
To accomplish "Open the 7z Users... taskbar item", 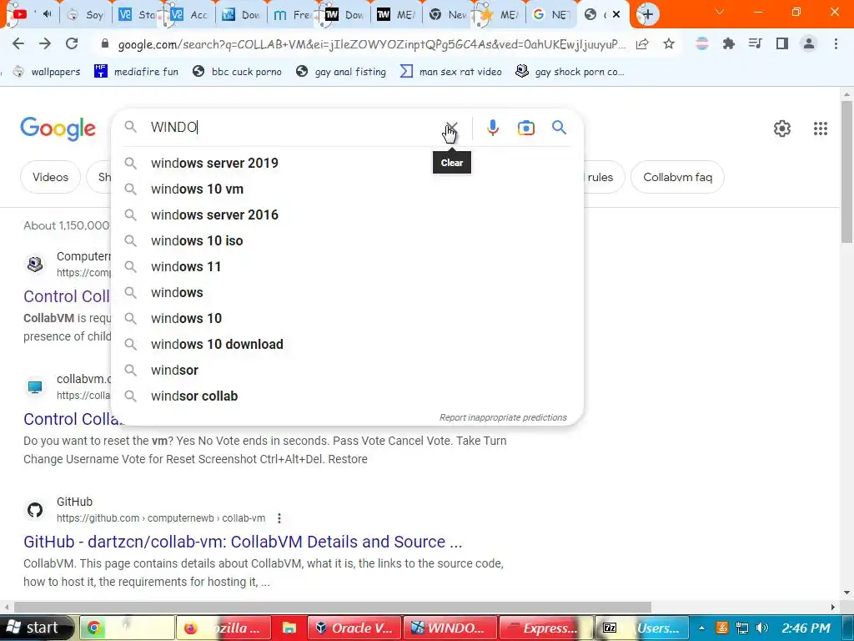I will pyautogui.click(x=641, y=628).
